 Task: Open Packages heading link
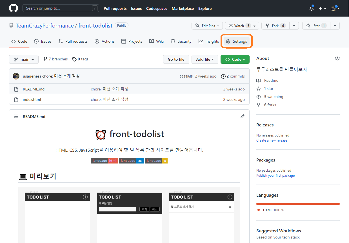point(266,160)
